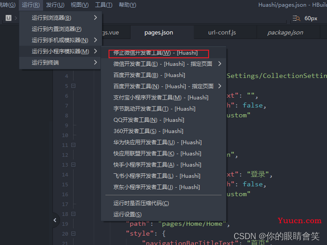Select 停止微信开发者工具(W) - [Huashi]

[x=163, y=53]
